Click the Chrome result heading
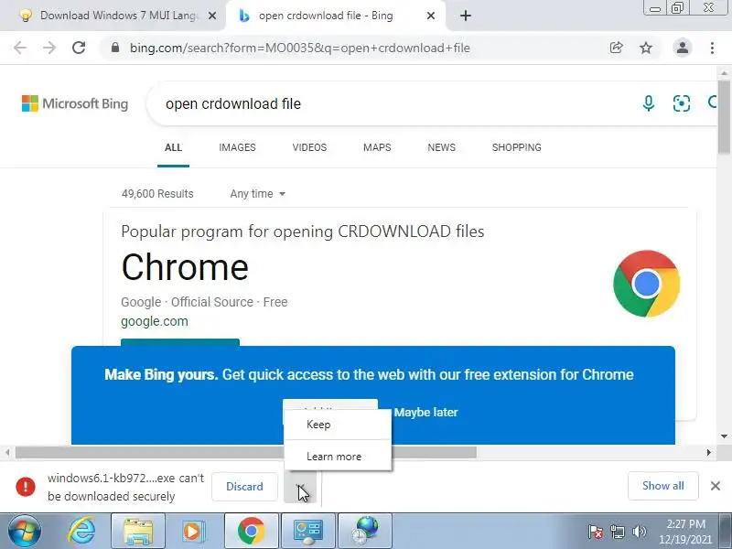732x549 pixels. pos(185,267)
